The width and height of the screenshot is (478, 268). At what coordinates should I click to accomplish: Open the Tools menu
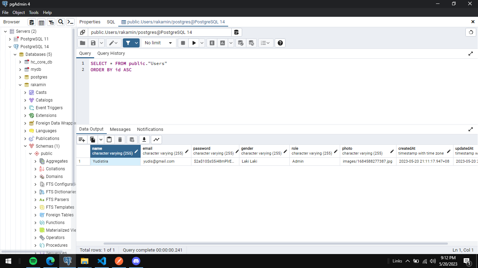pos(34,12)
